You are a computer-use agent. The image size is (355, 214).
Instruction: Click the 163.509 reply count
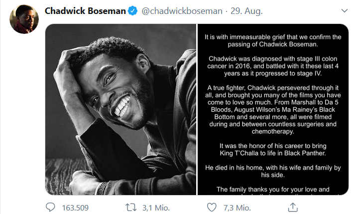[x=75, y=208]
